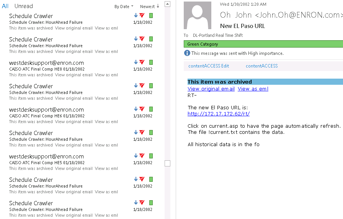The height and width of the screenshot is (219, 343).
Task: Click the red icon on the CAISO HE8 email
Action: (x=142, y=62)
